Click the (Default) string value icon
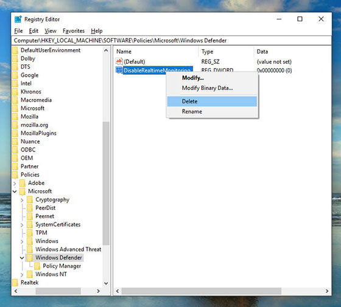The height and width of the screenshot is (307, 341). [x=119, y=61]
